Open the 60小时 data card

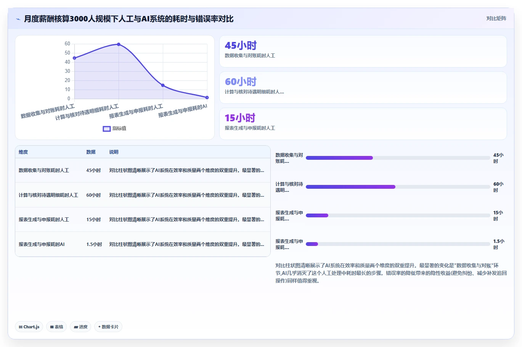pos(363,88)
